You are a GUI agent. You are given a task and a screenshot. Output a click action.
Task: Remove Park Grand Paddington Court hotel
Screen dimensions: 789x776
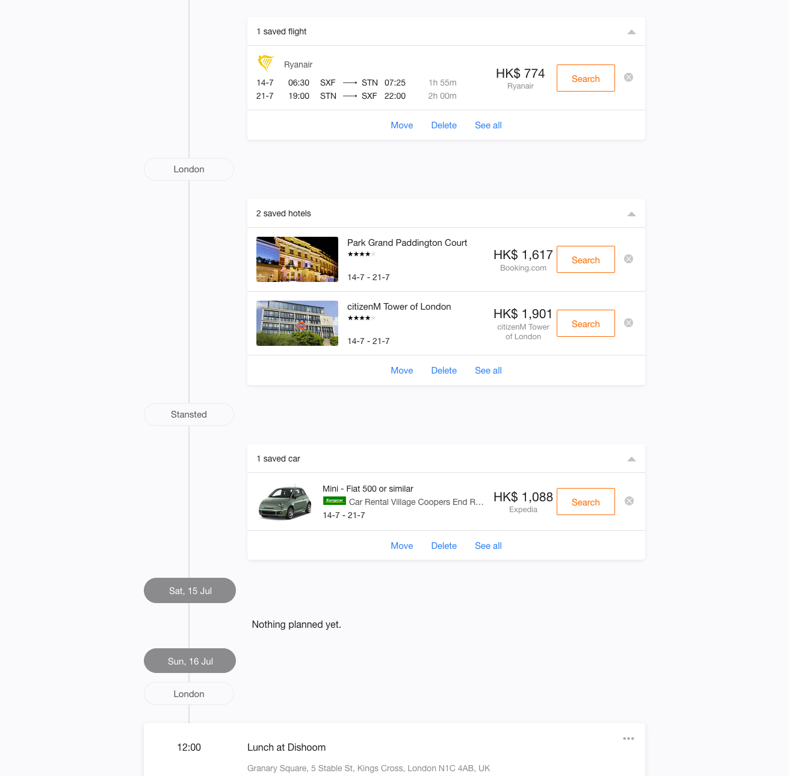point(628,259)
